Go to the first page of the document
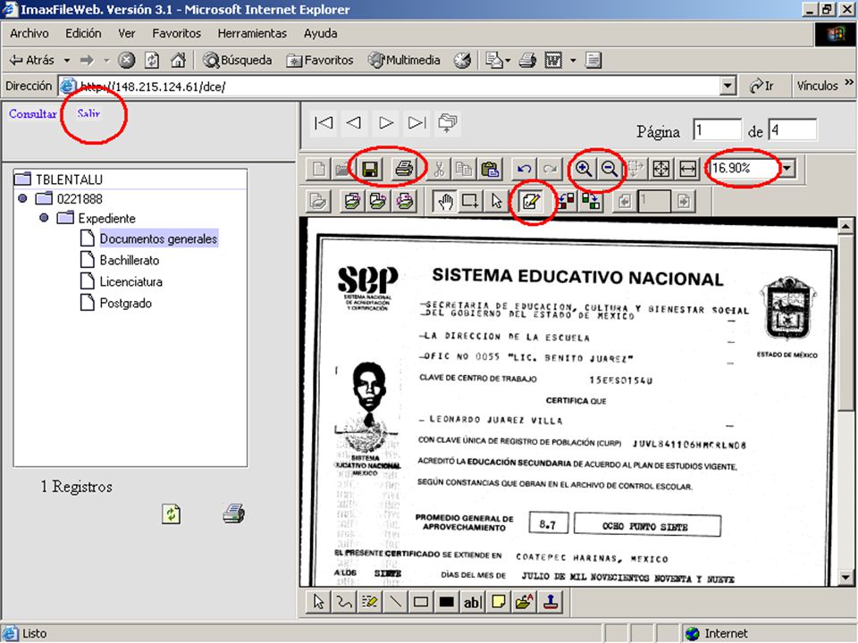Viewport: 858px width, 643px height. tap(324, 123)
